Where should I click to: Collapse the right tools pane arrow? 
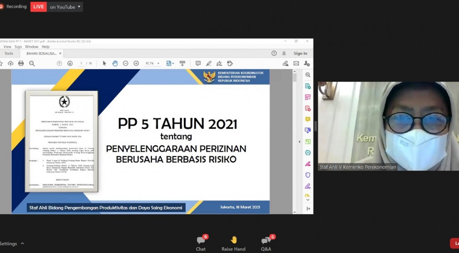[x=299, y=142]
